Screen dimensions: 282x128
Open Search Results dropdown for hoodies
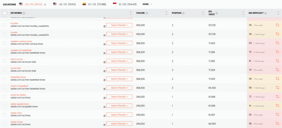click(x=119, y=25)
